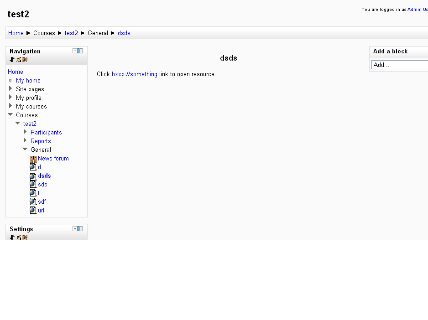Dock the Settings block
This screenshot has width=428, height=320.
80,229
